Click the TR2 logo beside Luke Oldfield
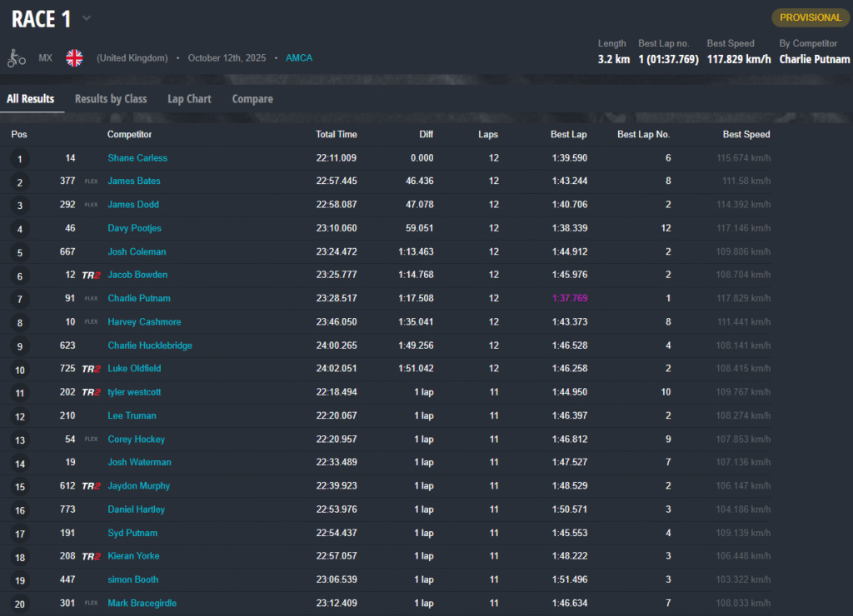This screenshot has height=616, width=853. (91, 369)
